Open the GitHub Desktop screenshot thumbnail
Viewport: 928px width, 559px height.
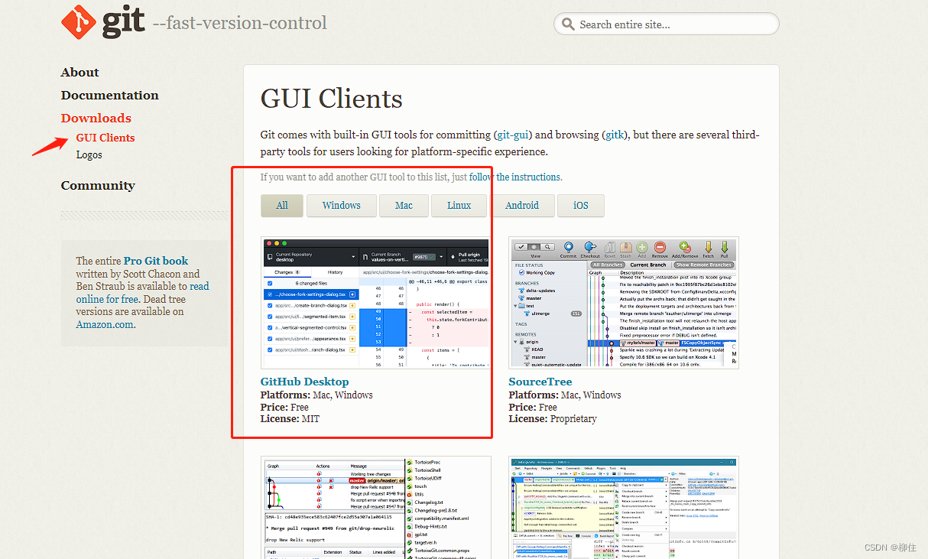[x=376, y=303]
